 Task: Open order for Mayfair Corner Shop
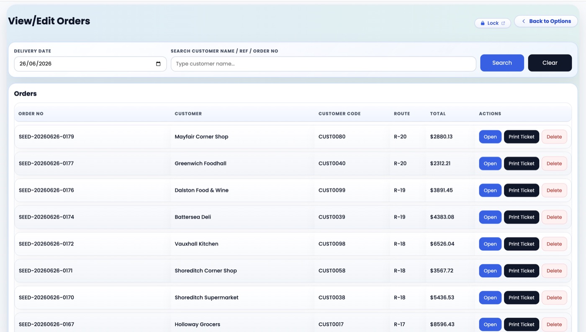coord(490,137)
